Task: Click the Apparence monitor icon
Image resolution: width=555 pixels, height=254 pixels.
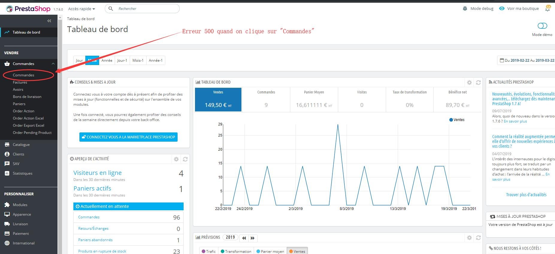Action: tap(7, 214)
